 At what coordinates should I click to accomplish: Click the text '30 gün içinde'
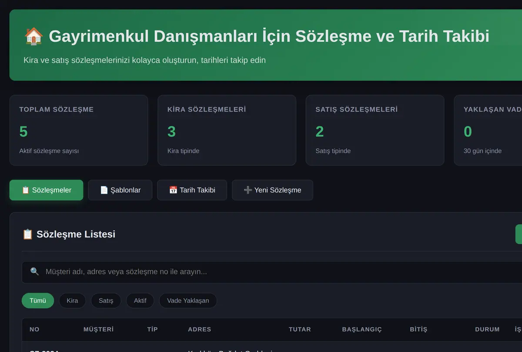click(x=482, y=151)
